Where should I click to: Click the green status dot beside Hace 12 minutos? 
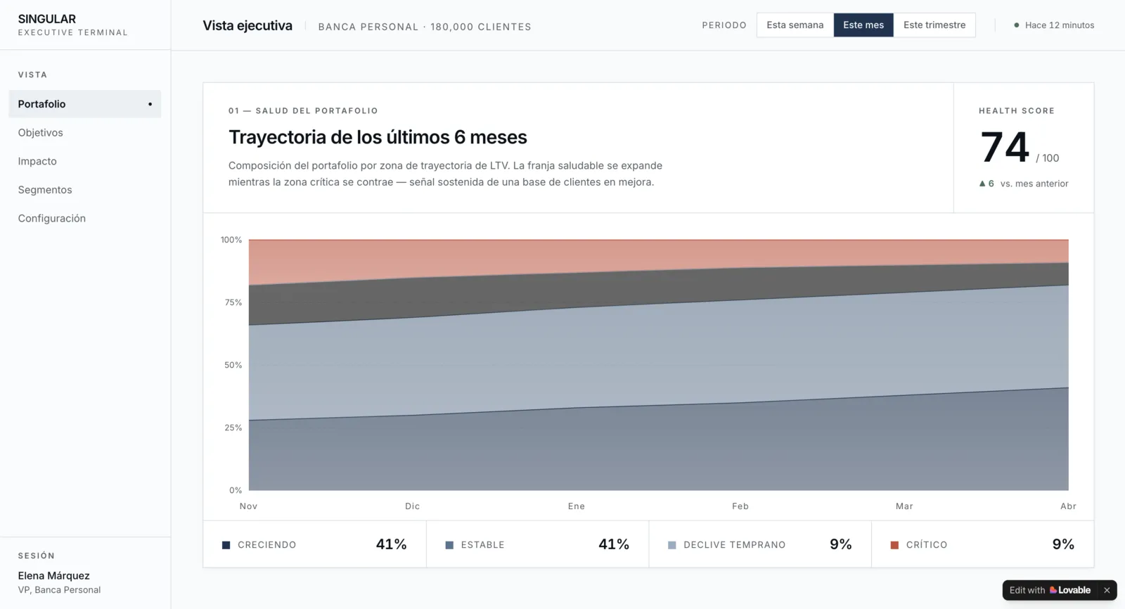click(x=1017, y=25)
